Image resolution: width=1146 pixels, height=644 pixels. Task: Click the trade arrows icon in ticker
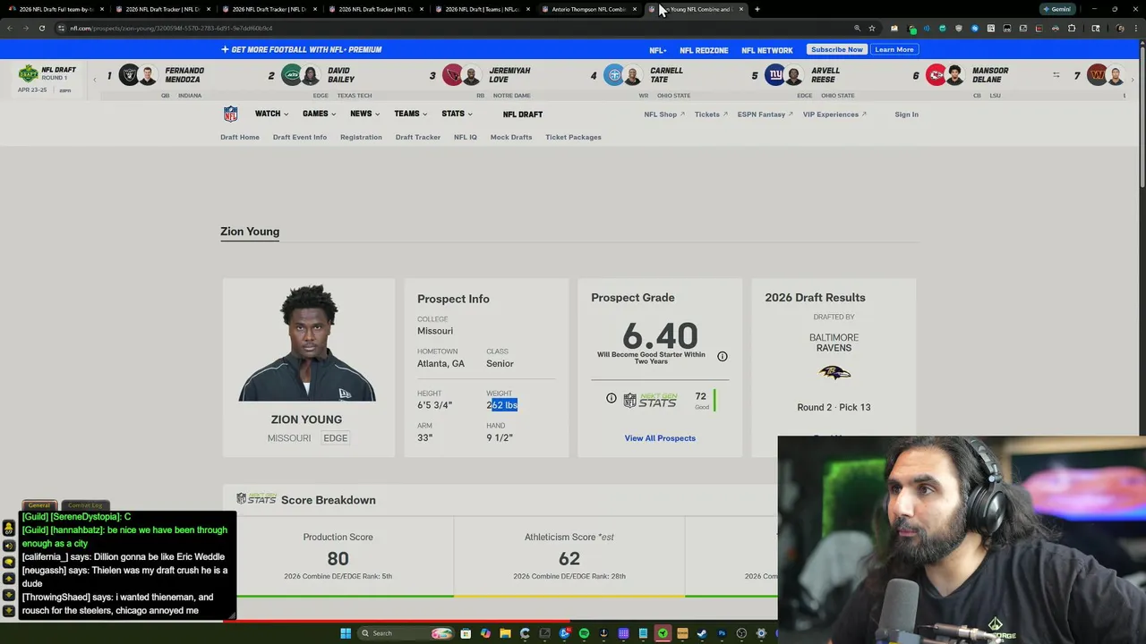[1056, 75]
